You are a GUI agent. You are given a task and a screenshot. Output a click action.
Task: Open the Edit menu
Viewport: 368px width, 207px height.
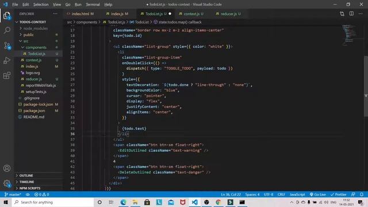[x=25, y=5]
